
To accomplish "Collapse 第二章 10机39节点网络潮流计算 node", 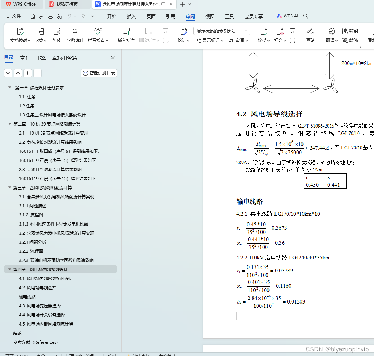I will point(9,124).
